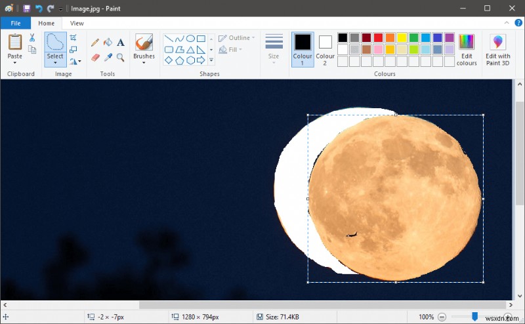The width and height of the screenshot is (525, 324).
Task: Switch to the View tab
Action: pos(77,23)
